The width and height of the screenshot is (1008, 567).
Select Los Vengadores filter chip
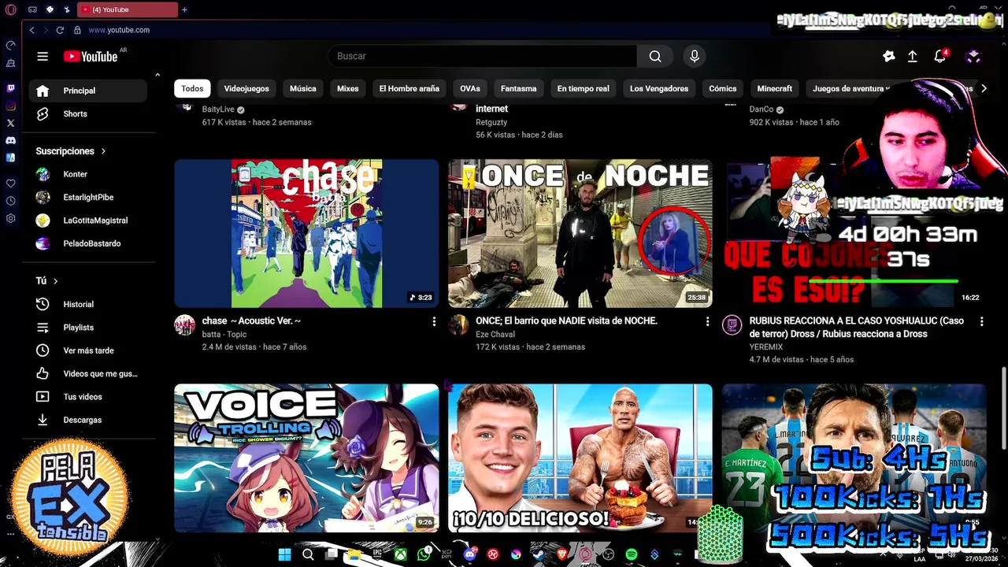pos(659,88)
